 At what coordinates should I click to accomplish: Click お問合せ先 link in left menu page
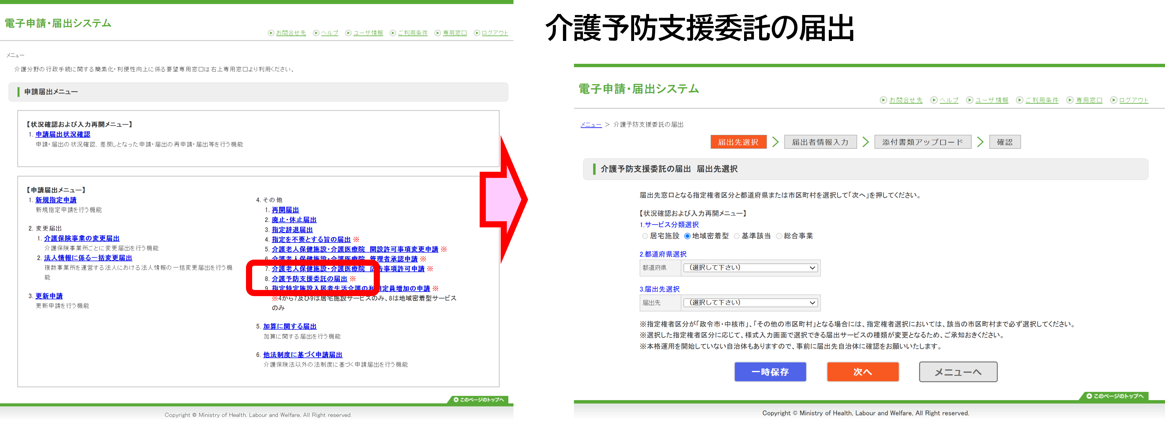[x=291, y=33]
